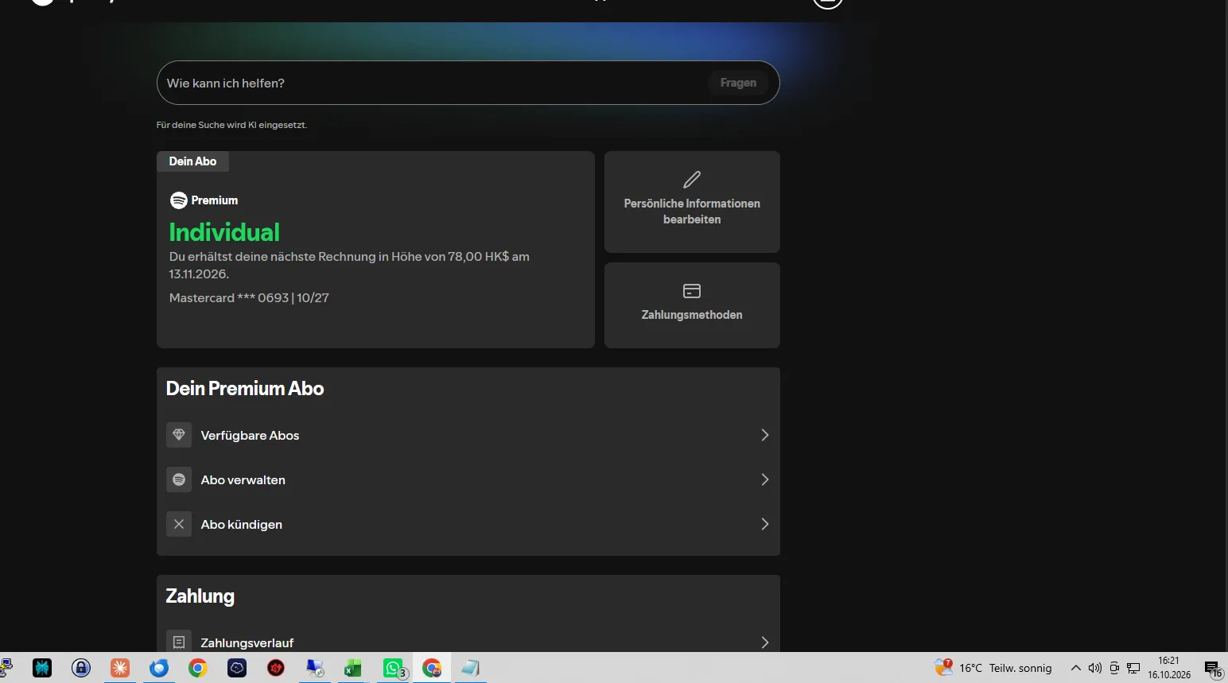The width and height of the screenshot is (1228, 683).
Task: Expand the Zahlungsverlauf chevron
Action: (764, 642)
